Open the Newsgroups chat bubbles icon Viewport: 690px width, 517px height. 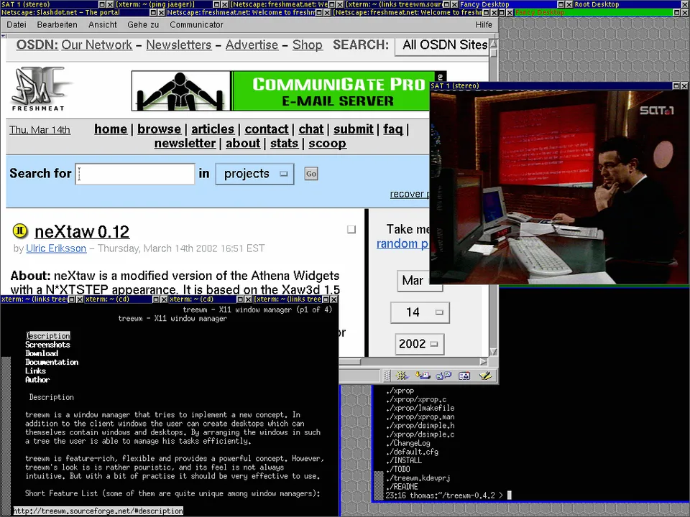coord(443,376)
